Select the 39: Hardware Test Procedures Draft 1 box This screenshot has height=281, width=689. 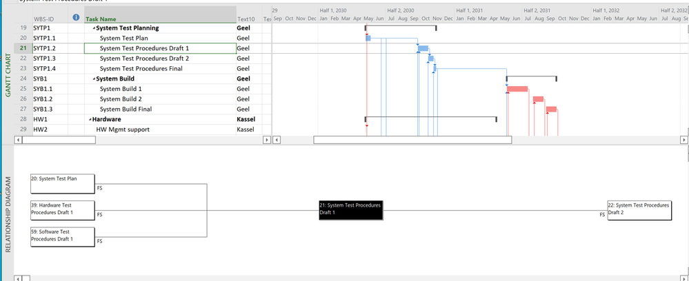63,210
